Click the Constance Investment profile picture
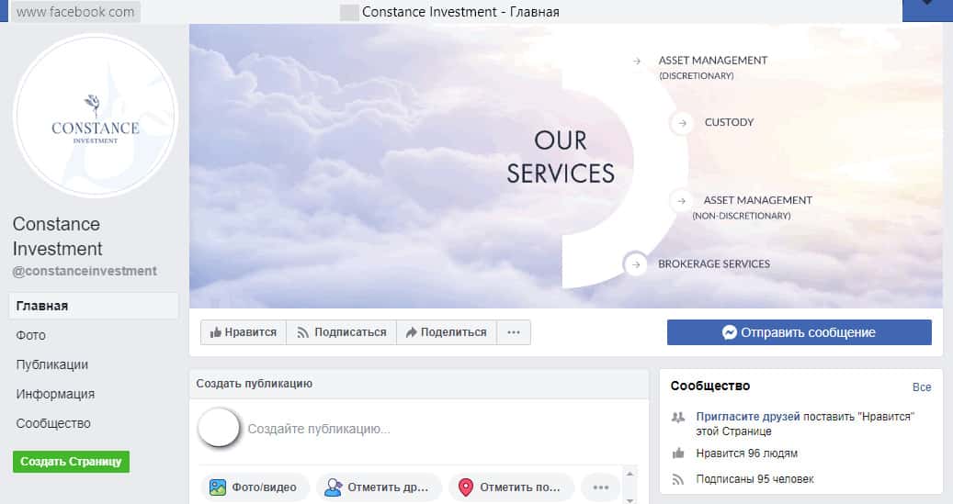The width and height of the screenshot is (953, 504). 96,116
